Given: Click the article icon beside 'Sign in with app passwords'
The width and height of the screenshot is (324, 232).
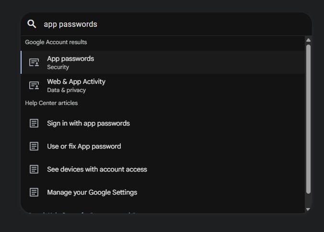Looking at the screenshot, I should [34, 123].
